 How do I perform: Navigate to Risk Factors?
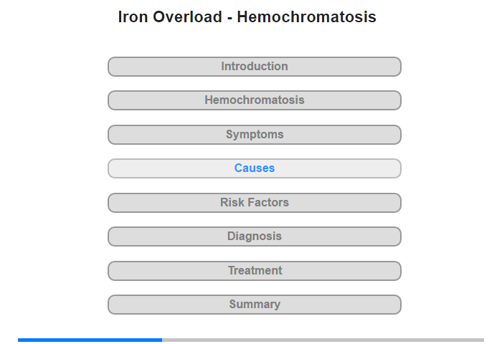pyautogui.click(x=255, y=203)
